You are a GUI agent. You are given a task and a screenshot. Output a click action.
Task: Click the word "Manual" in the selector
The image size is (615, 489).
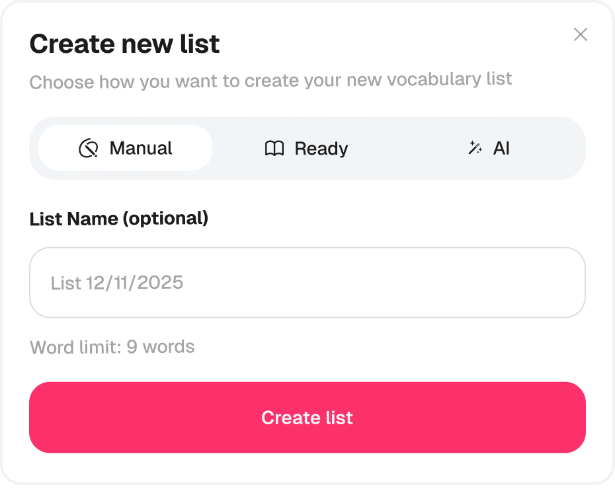point(141,148)
